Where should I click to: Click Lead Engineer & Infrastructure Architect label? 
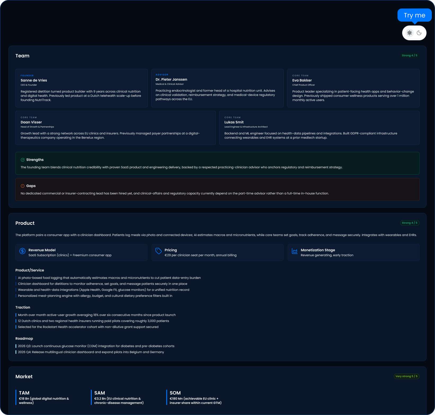[246, 127]
